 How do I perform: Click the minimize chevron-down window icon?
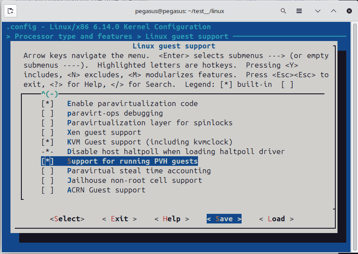pyautogui.click(x=318, y=10)
